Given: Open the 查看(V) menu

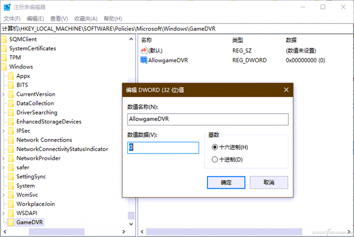Looking at the screenshot, I should (x=59, y=19).
